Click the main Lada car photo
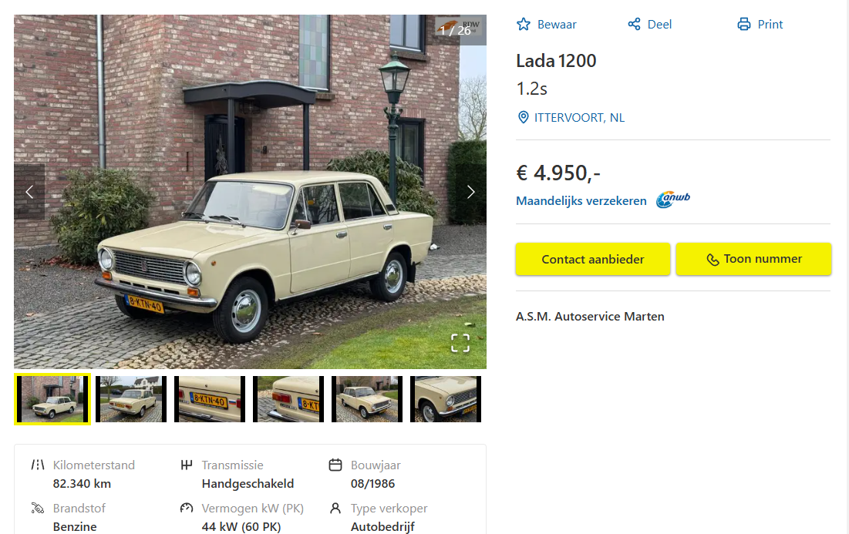Image resolution: width=849 pixels, height=534 pixels. click(250, 231)
